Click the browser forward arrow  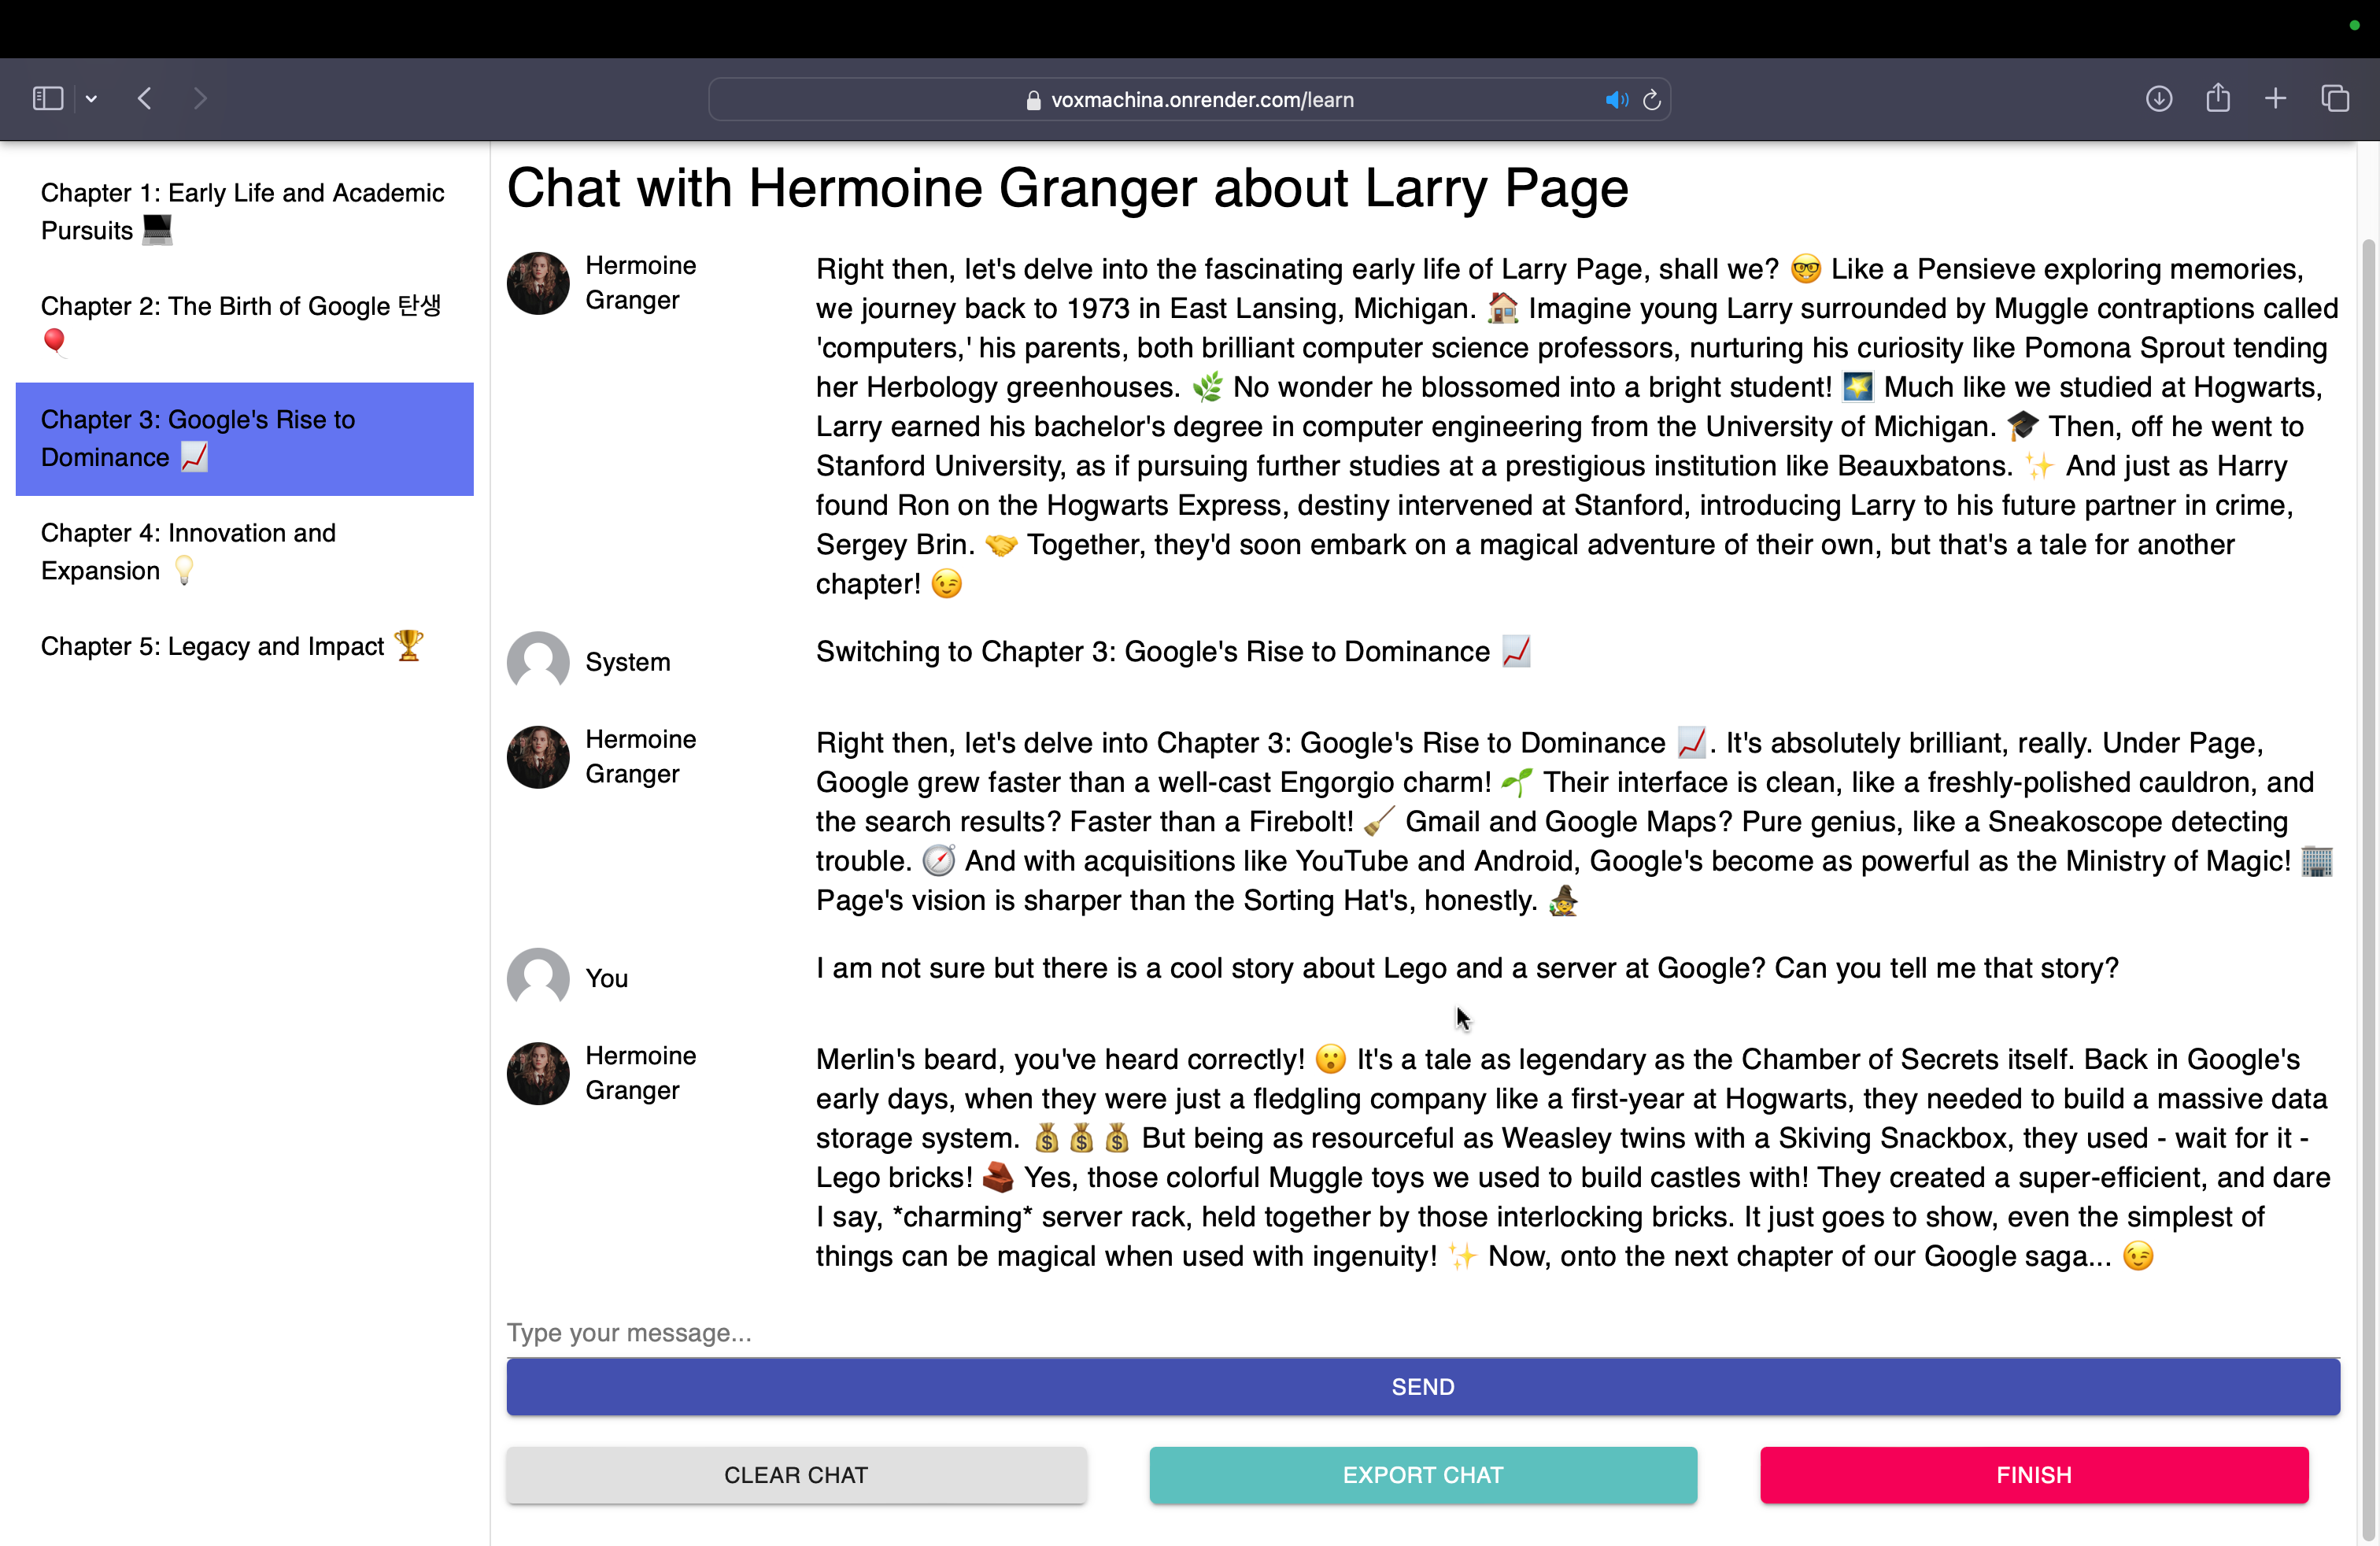pyautogui.click(x=200, y=98)
